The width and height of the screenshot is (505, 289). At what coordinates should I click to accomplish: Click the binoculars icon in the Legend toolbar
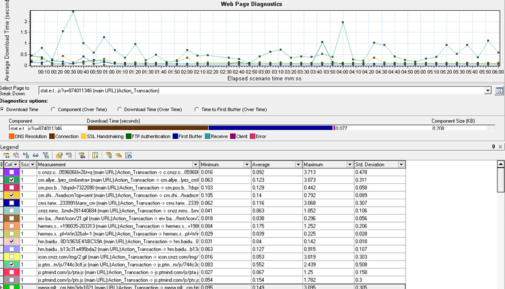35,155
